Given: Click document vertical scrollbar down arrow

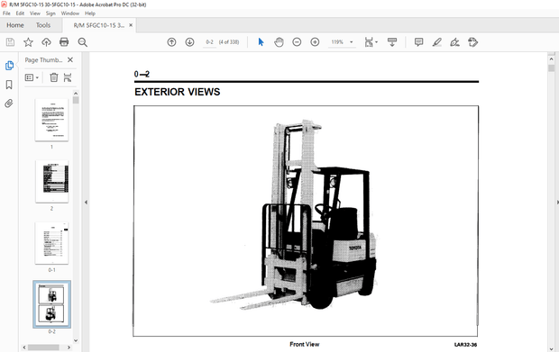Looking at the screenshot, I should (x=551, y=348).
